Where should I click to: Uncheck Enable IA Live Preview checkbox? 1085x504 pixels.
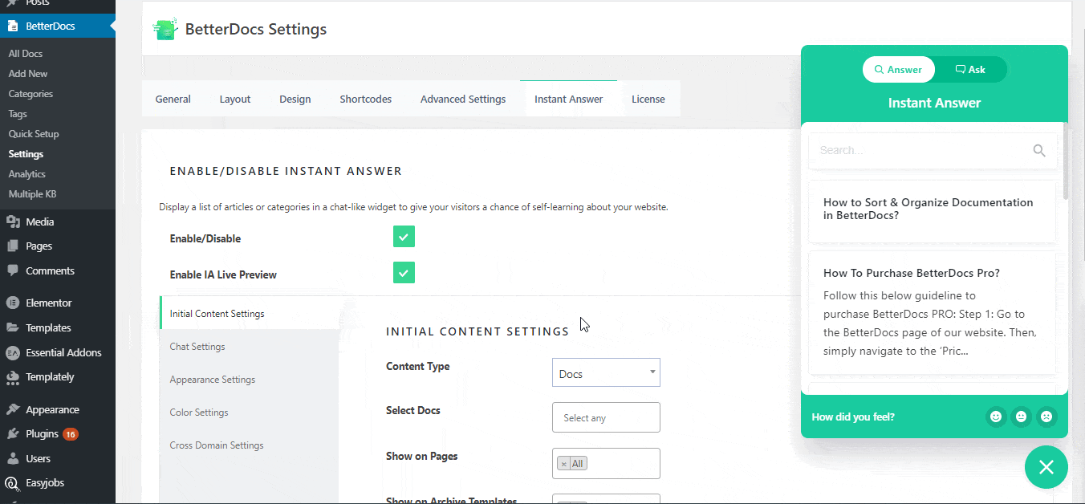click(x=404, y=273)
